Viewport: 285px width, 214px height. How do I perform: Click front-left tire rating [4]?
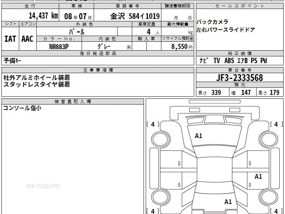pyautogui.click(x=153, y=124)
